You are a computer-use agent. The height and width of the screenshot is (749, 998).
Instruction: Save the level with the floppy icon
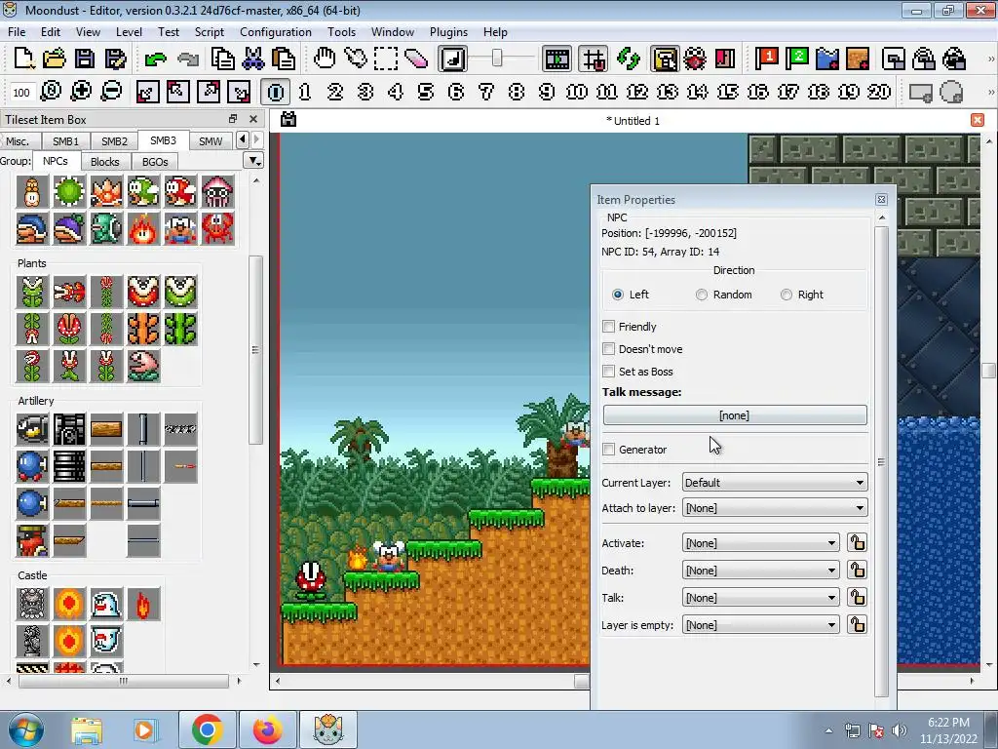point(85,59)
